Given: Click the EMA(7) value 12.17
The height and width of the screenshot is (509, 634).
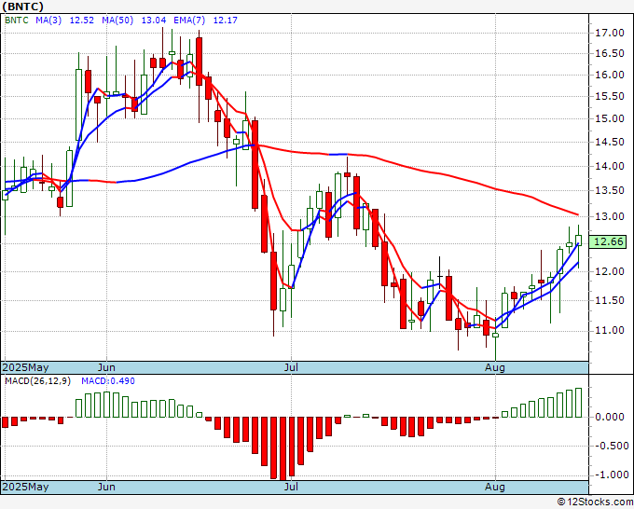Looking at the screenshot, I should [226, 21].
